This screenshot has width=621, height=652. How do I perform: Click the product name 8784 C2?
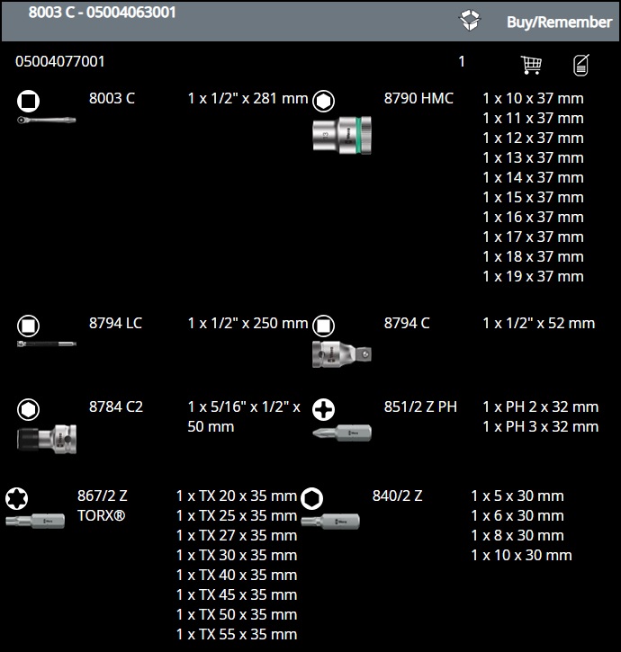point(116,406)
